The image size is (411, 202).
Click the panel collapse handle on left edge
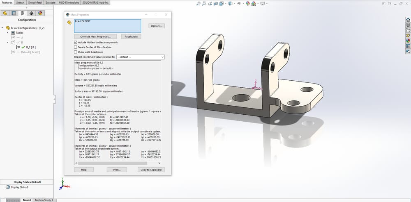pos(54,99)
